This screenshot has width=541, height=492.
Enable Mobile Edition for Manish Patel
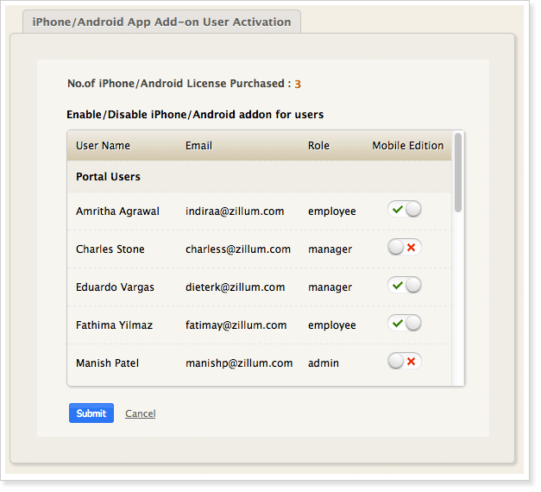[405, 362]
